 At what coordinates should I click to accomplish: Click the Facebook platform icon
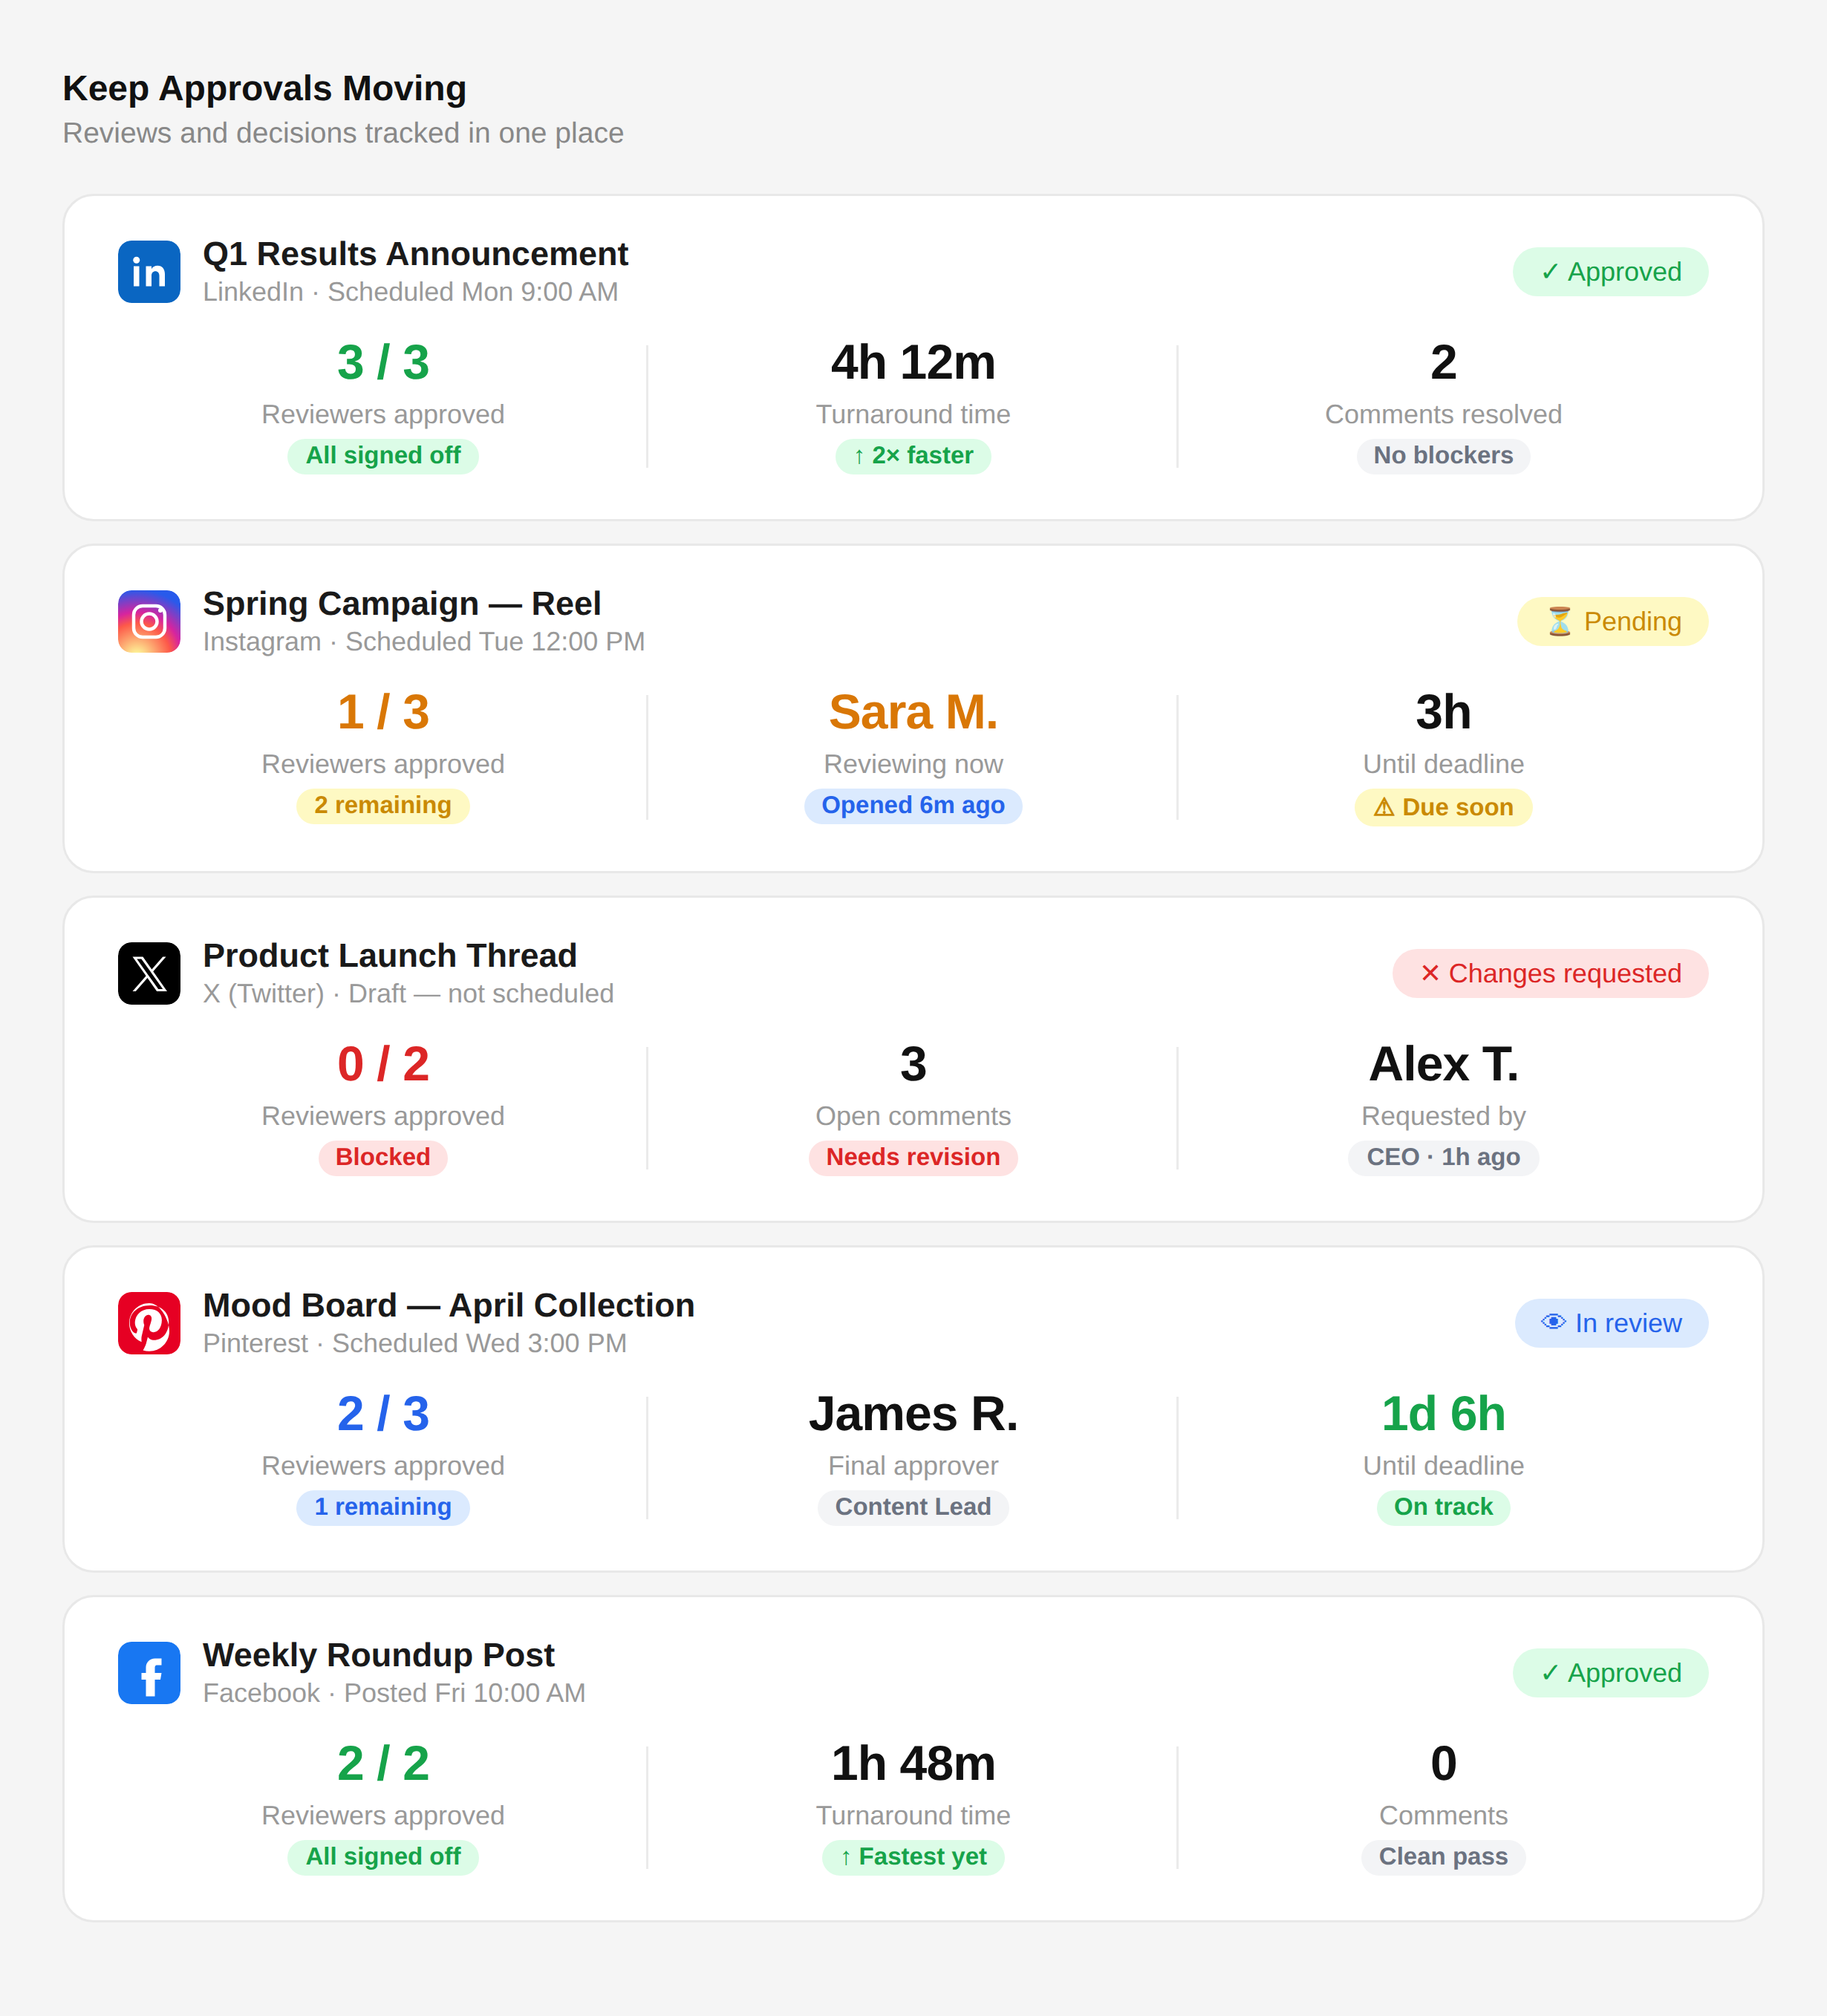click(149, 1673)
